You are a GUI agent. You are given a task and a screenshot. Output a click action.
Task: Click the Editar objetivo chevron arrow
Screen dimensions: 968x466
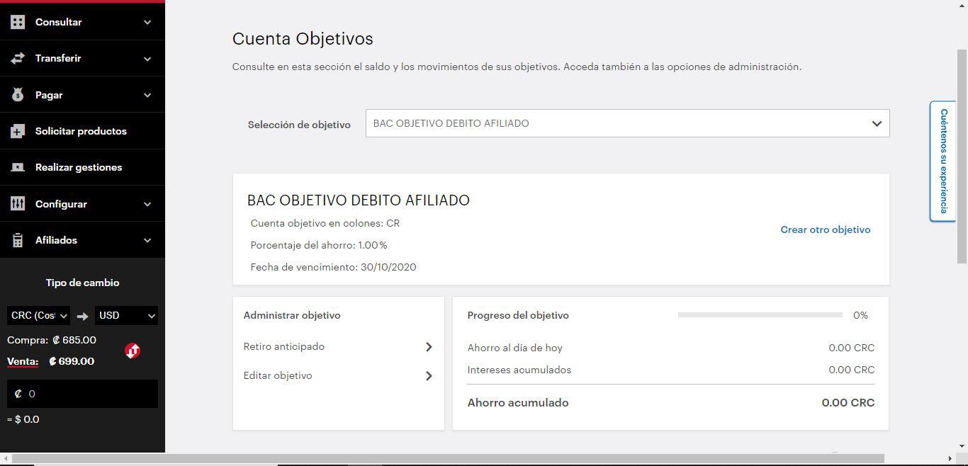[429, 376]
